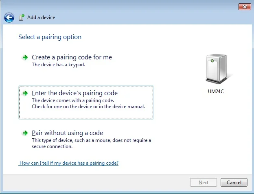Click the green arrow beside Pair without using a code
Viewport: 254px width, 194px height.
pos(25,133)
